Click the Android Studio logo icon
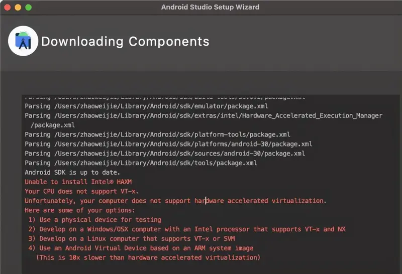Image resolution: width=402 pixels, height=274 pixels. click(23, 41)
